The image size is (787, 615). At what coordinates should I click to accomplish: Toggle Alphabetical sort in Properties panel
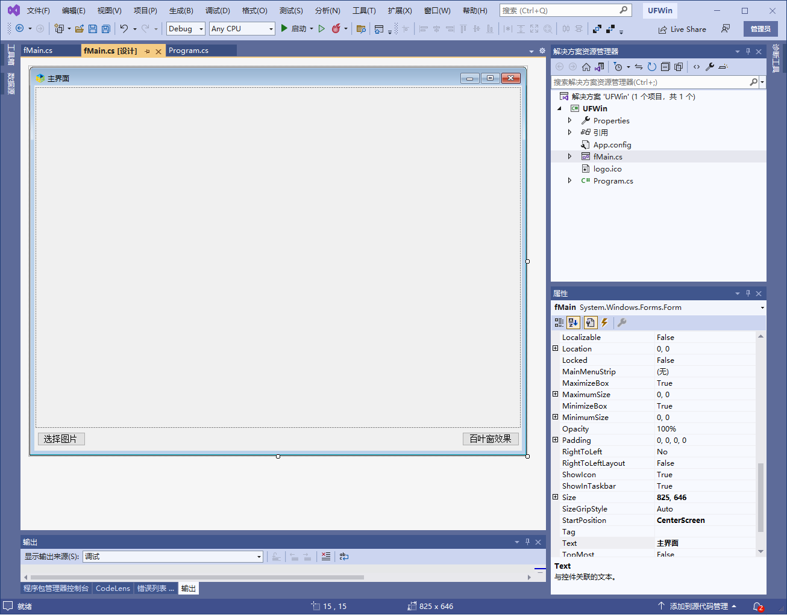(573, 323)
